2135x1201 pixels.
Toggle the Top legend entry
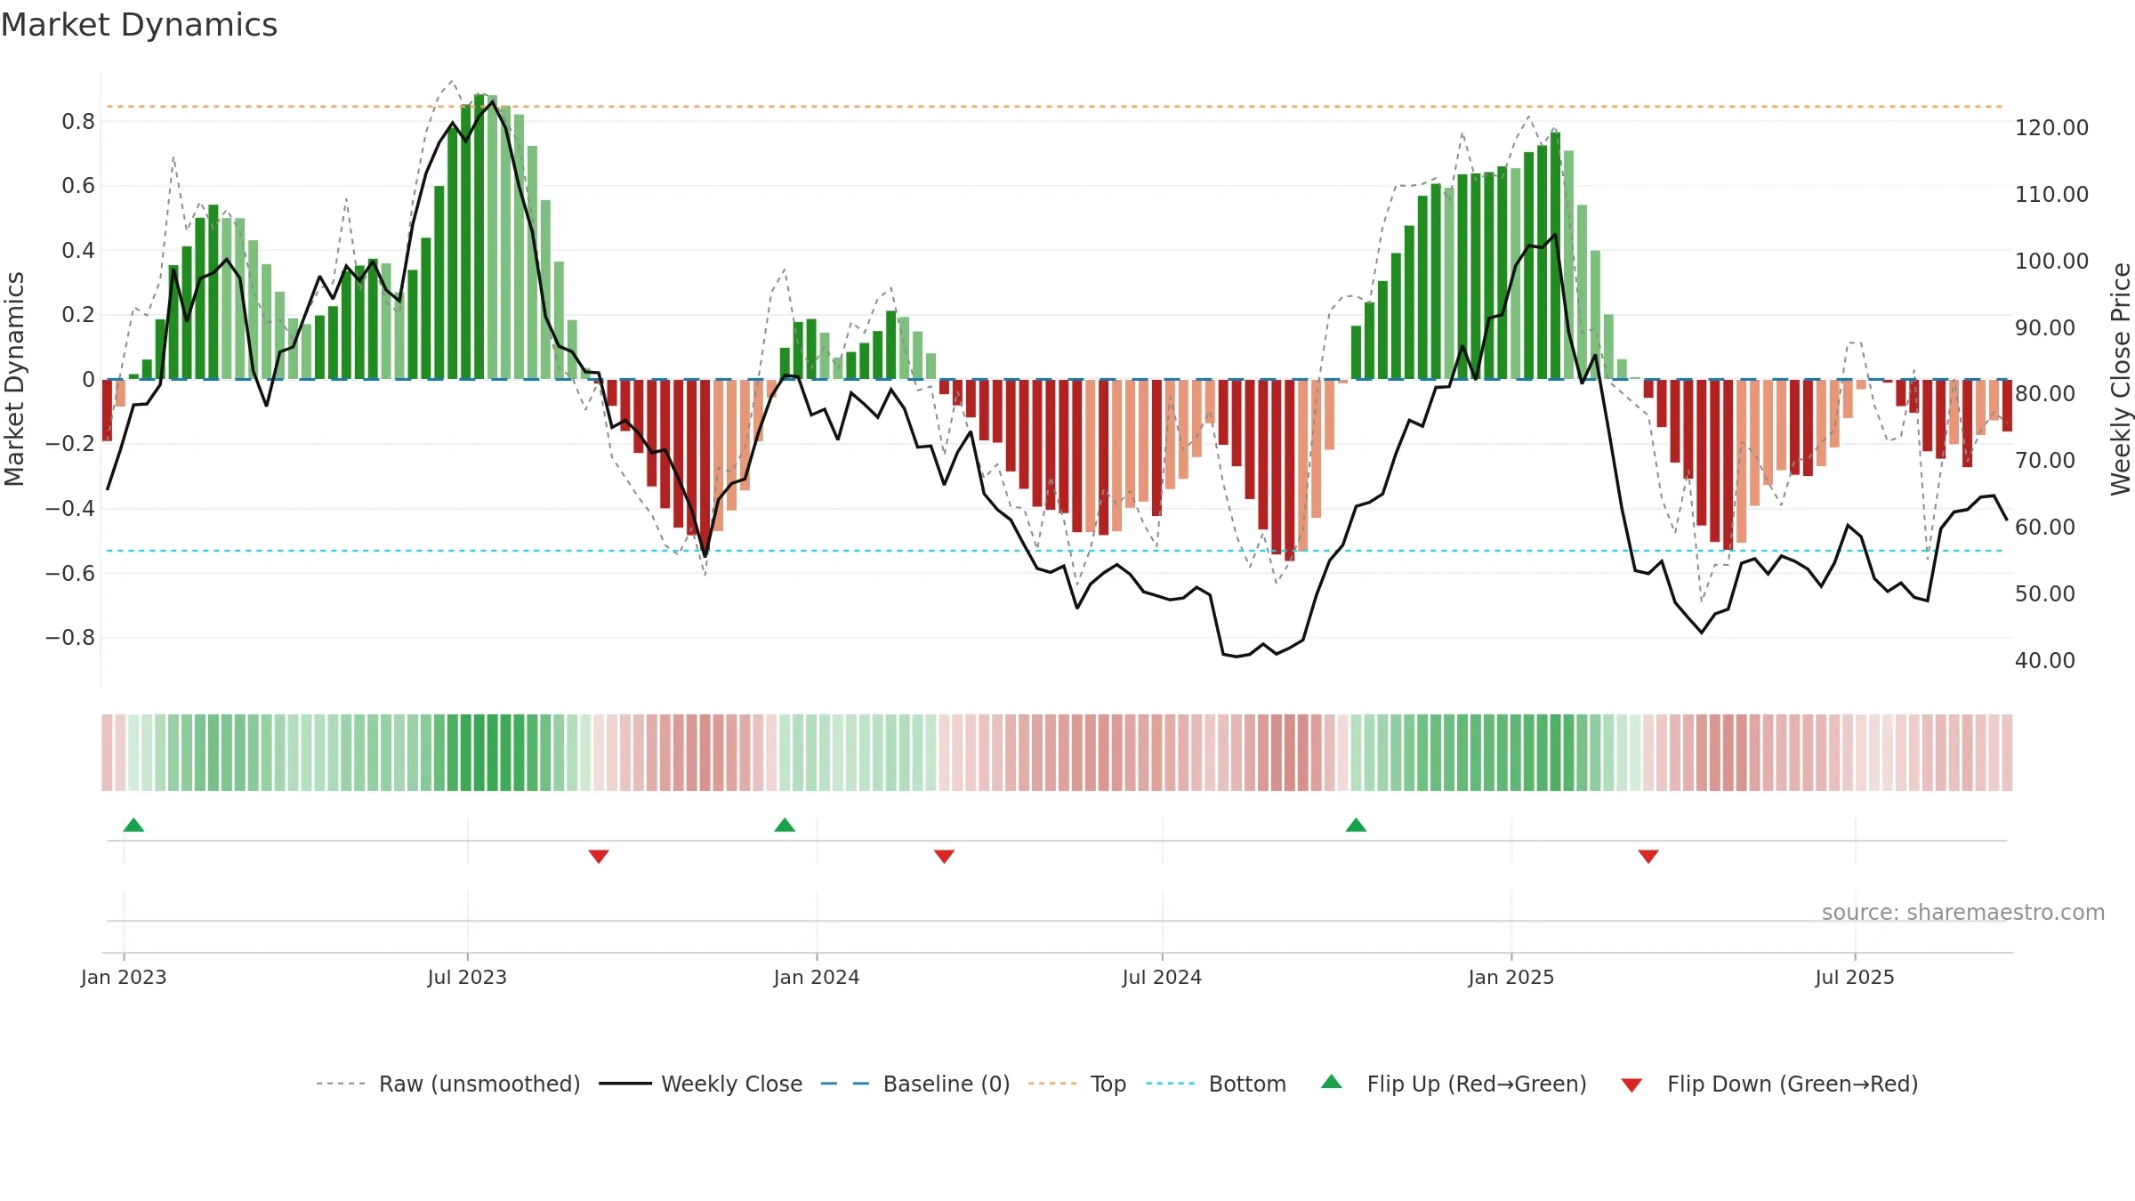[1077, 1084]
